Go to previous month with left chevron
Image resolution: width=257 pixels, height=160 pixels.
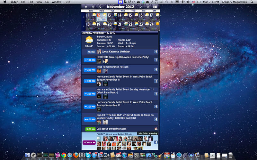tap(100, 7)
